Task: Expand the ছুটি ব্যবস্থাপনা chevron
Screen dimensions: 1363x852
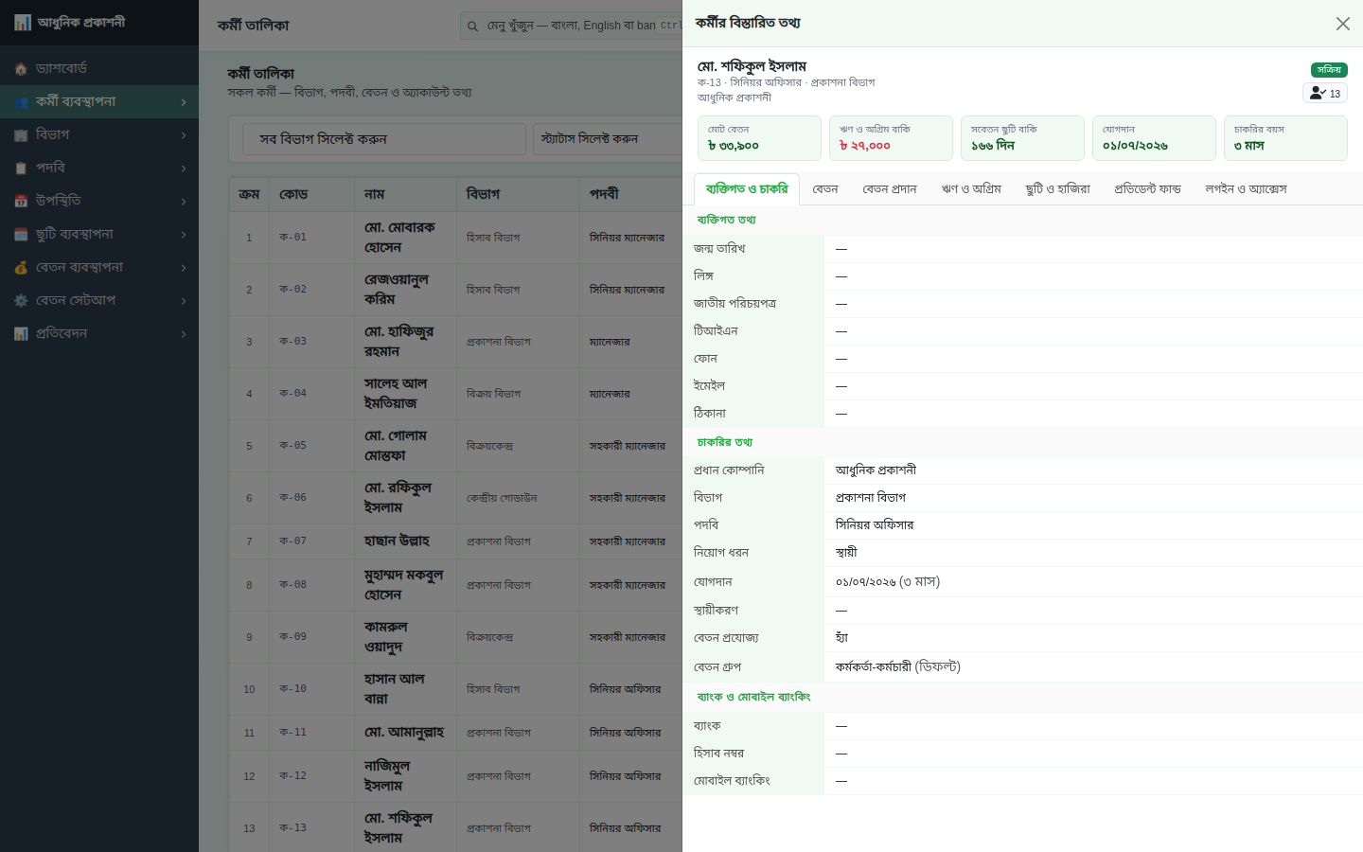Action: tap(184, 235)
